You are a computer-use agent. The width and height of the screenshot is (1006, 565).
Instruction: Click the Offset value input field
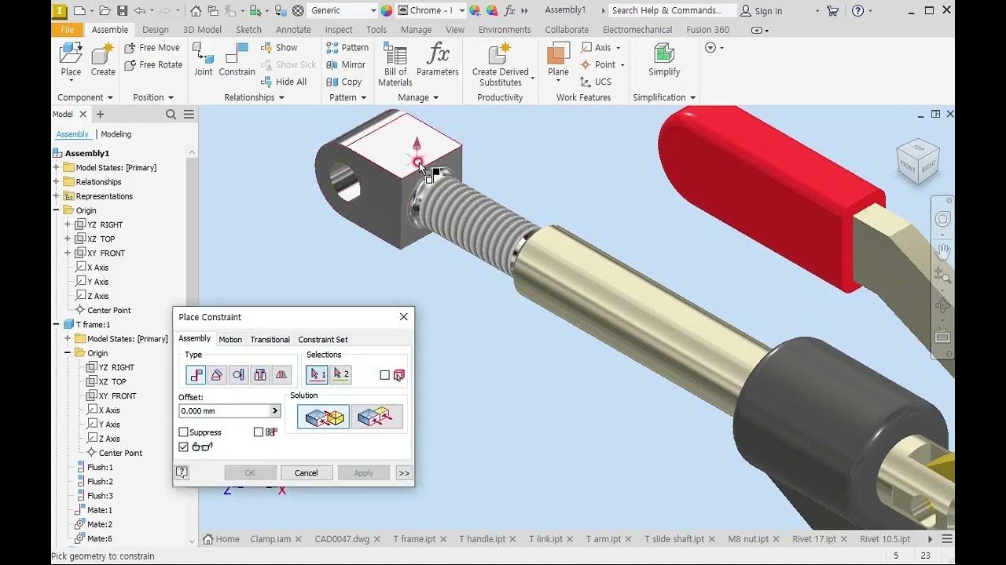(x=224, y=411)
